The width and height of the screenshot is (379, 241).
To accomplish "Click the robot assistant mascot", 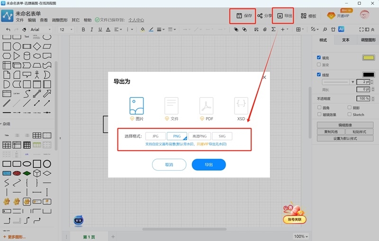I will pos(79,220).
